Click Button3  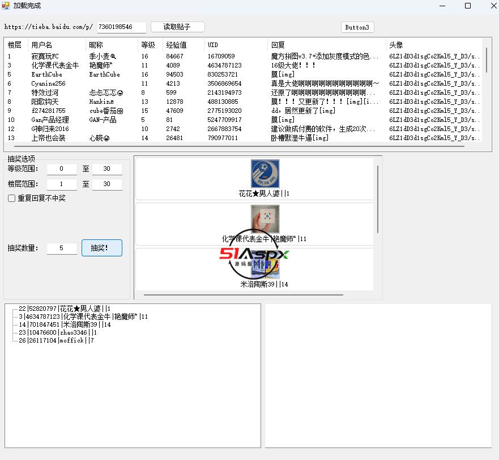point(357,27)
